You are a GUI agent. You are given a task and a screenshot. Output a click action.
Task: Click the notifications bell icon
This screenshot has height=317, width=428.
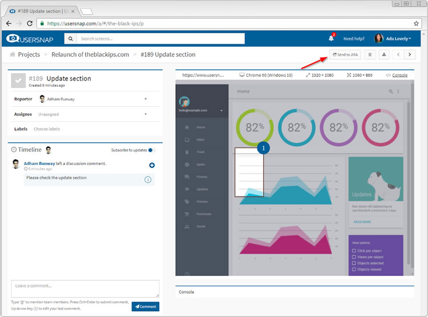point(331,38)
